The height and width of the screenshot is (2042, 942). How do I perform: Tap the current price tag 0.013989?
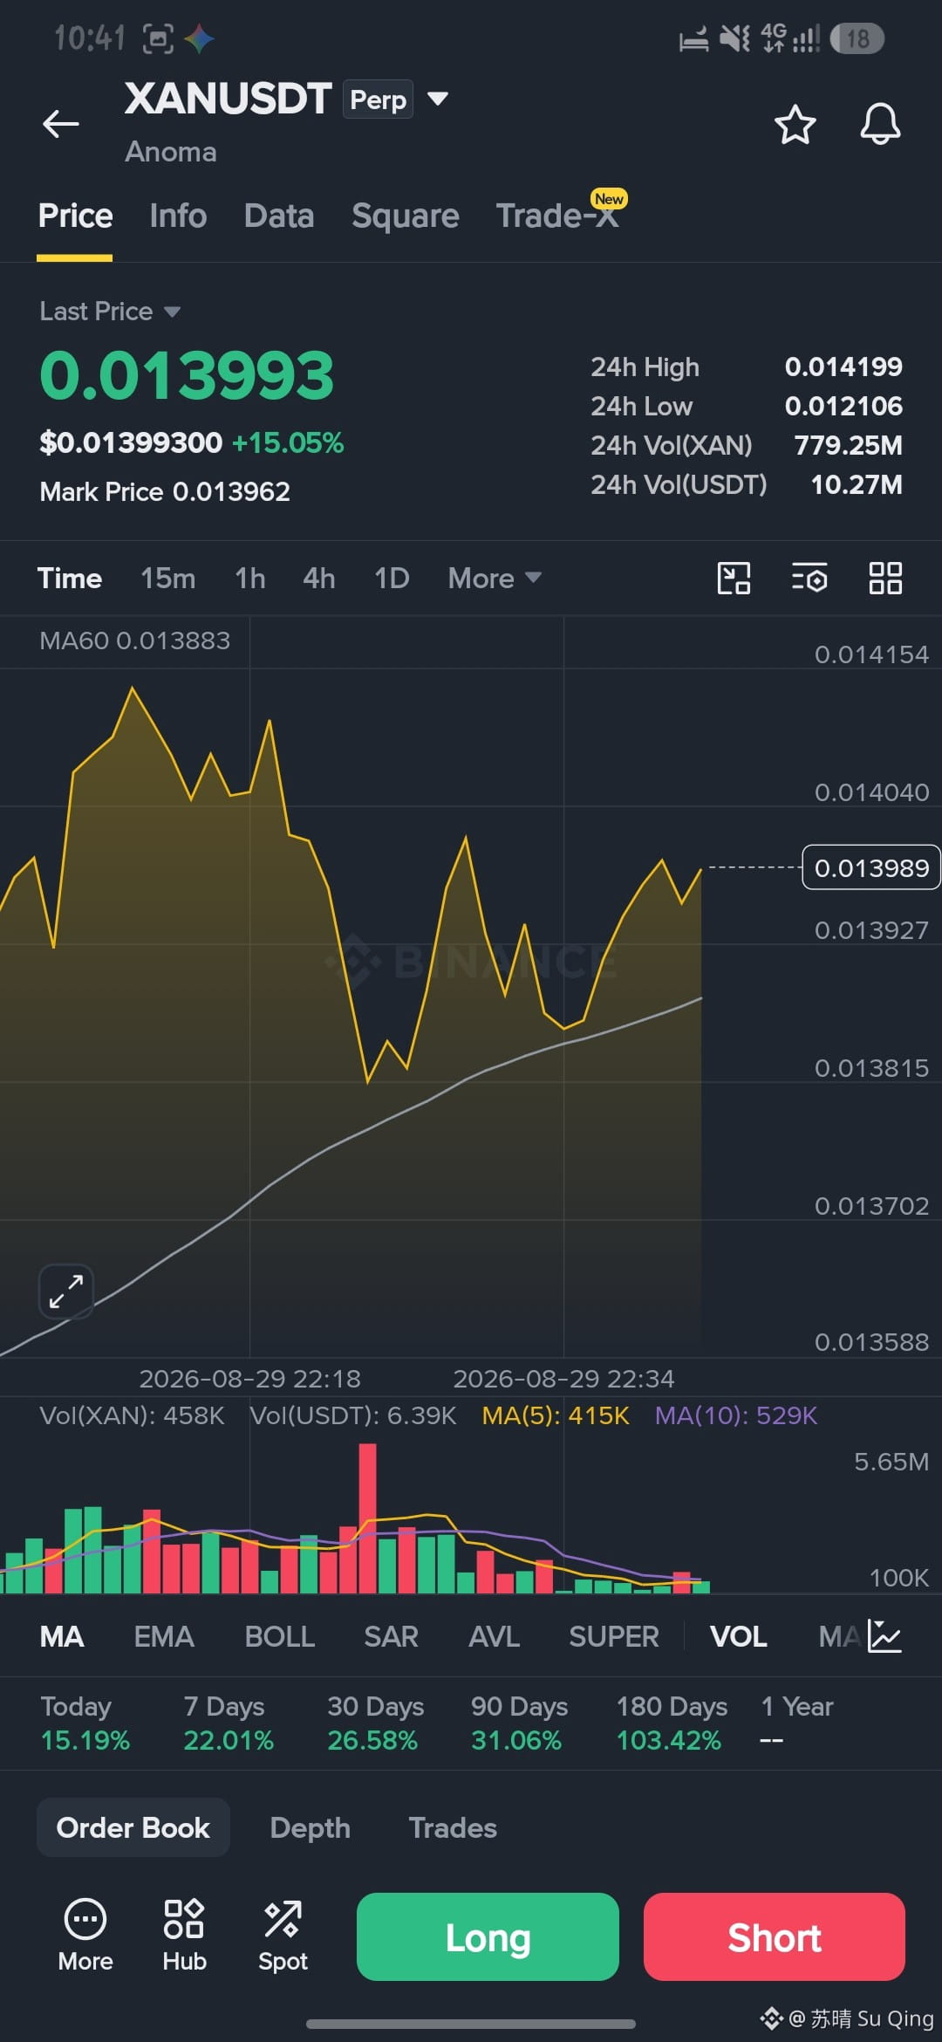(x=871, y=867)
